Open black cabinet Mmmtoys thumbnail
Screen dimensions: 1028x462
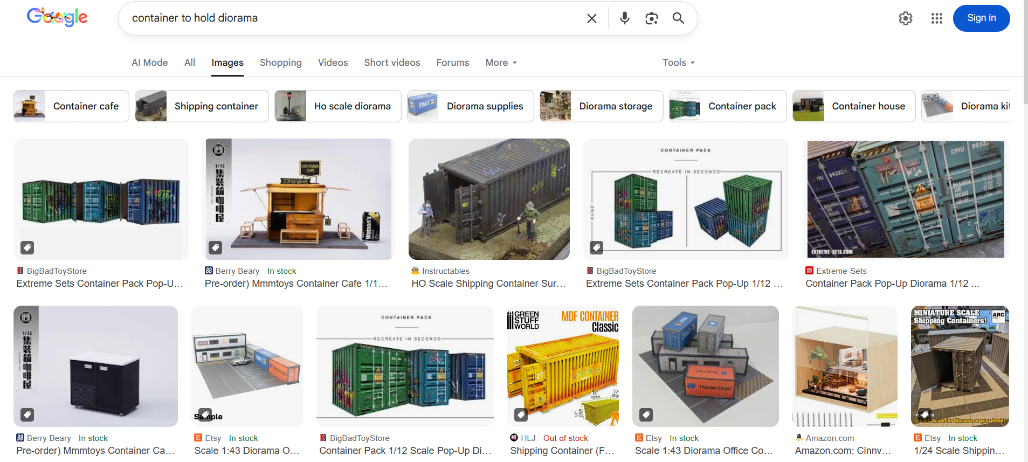tap(95, 366)
